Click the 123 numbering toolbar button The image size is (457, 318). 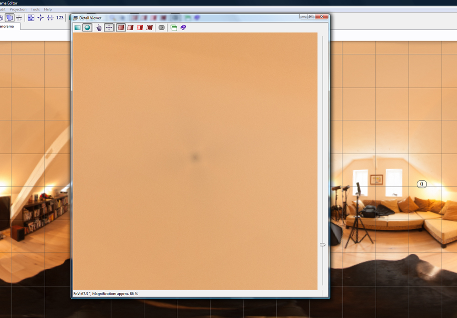point(60,18)
